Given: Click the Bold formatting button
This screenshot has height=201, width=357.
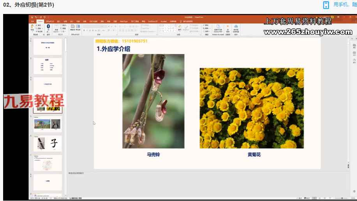Looking at the screenshot, I should (x=84, y=30).
